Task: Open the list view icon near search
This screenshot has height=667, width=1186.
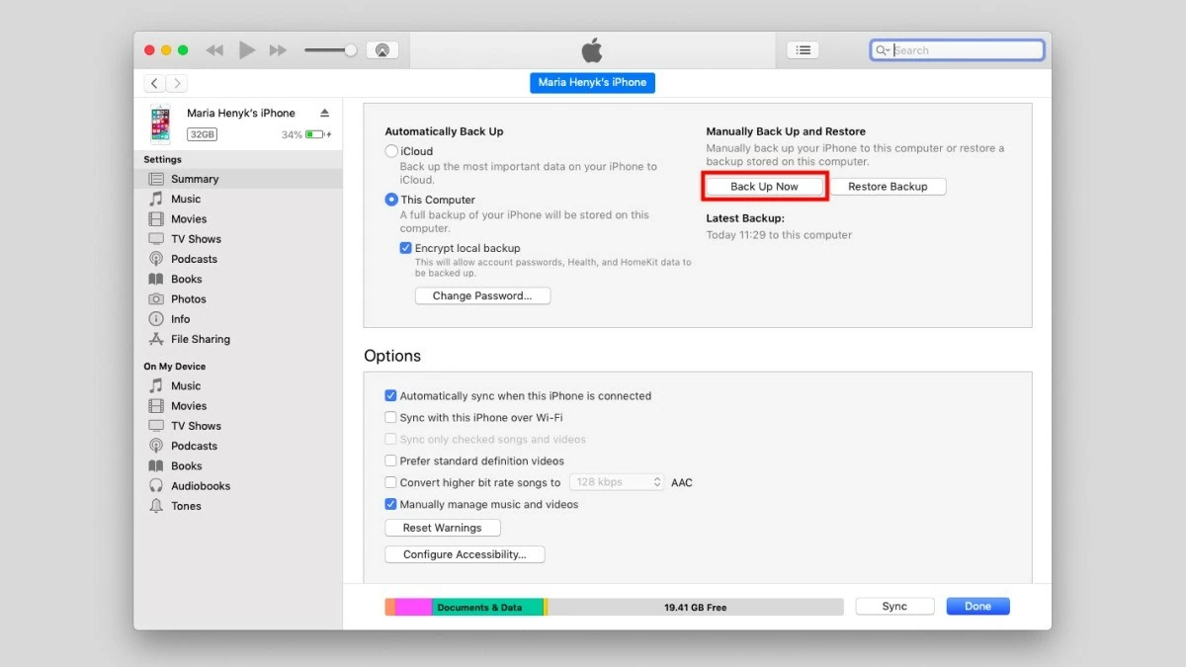Action: [x=804, y=50]
